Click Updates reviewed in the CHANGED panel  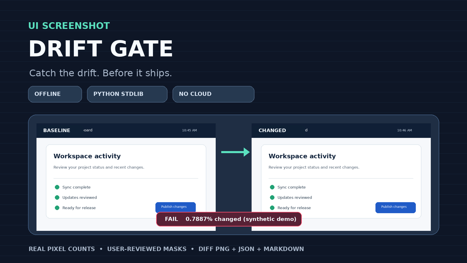pyautogui.click(x=295, y=198)
